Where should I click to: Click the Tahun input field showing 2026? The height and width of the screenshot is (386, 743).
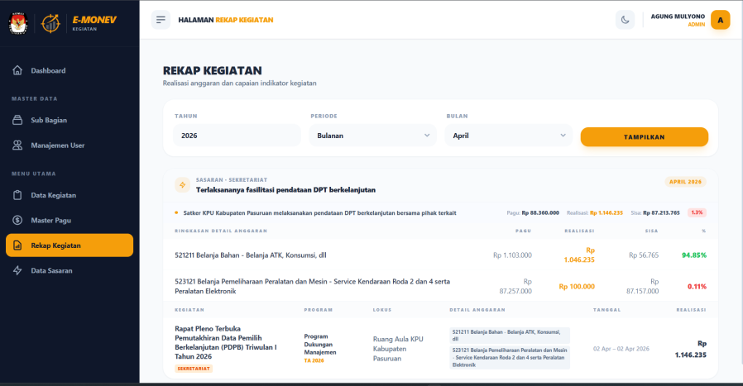(237, 136)
